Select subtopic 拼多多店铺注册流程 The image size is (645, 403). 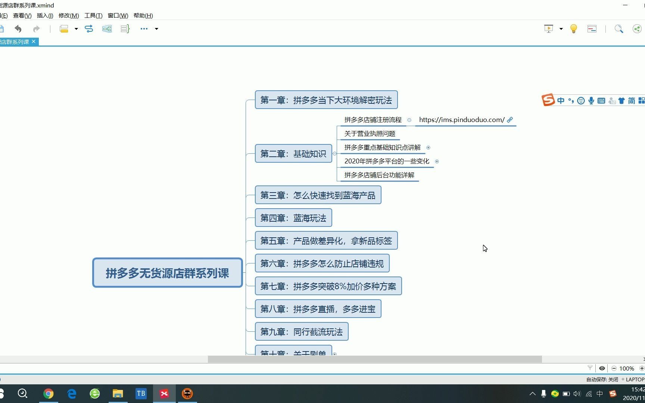373,120
